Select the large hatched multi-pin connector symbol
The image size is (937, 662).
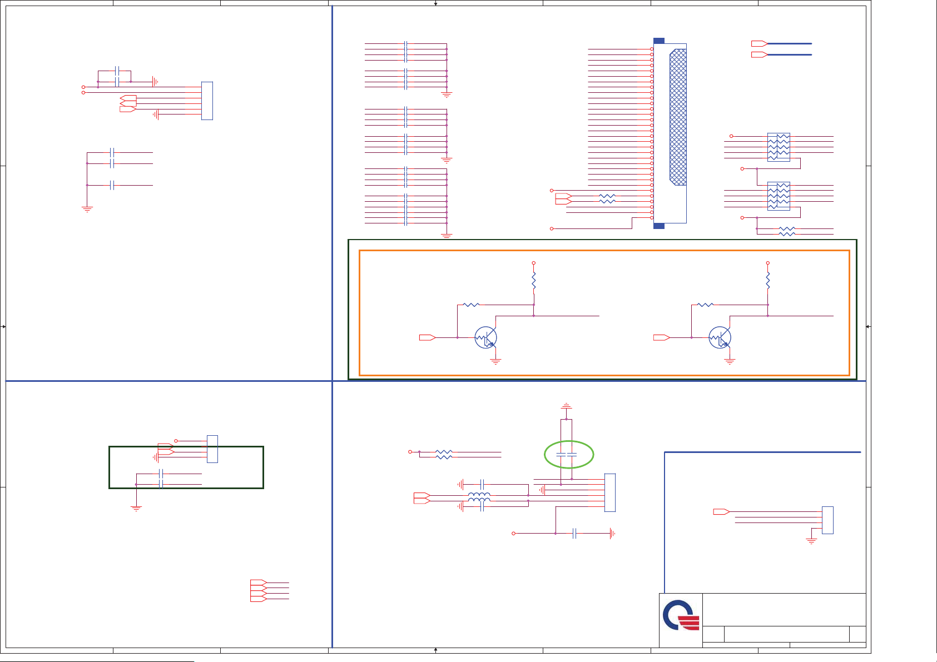click(x=670, y=133)
